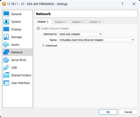The image size is (140, 117).
Task: Open the General settings icon
Action: pyautogui.click(x=6, y=14)
